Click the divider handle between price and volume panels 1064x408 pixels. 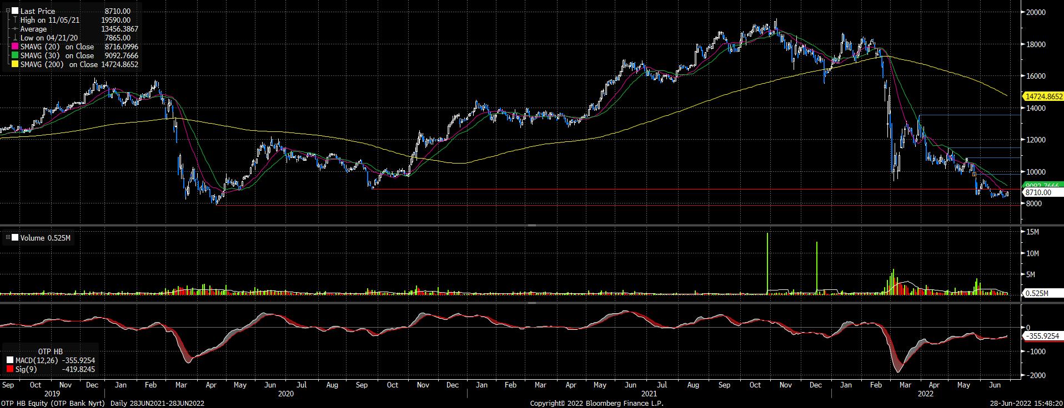(532, 226)
